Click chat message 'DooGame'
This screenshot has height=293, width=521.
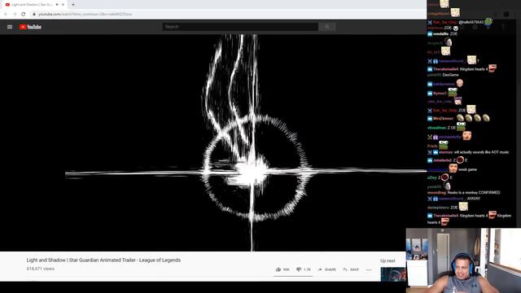450,75
